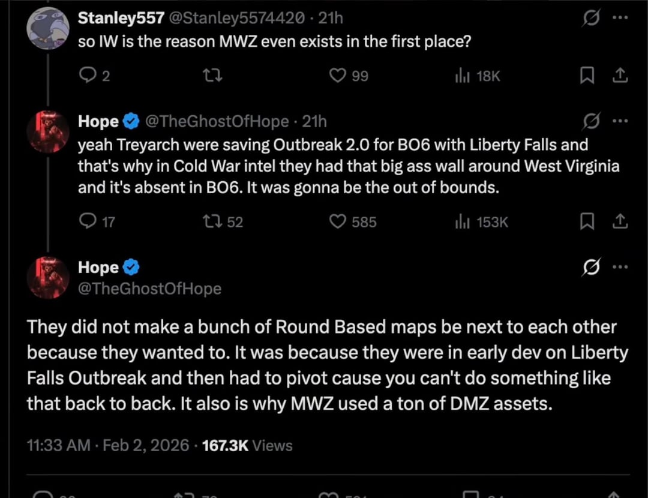The height and width of the screenshot is (498, 648).
Task: Open more options on main Hope tweet
Action: pyautogui.click(x=620, y=268)
